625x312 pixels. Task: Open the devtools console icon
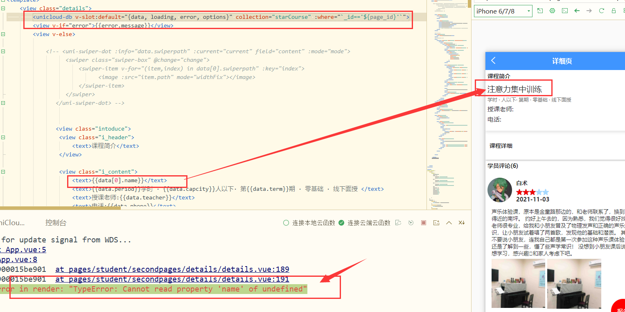tap(565, 11)
